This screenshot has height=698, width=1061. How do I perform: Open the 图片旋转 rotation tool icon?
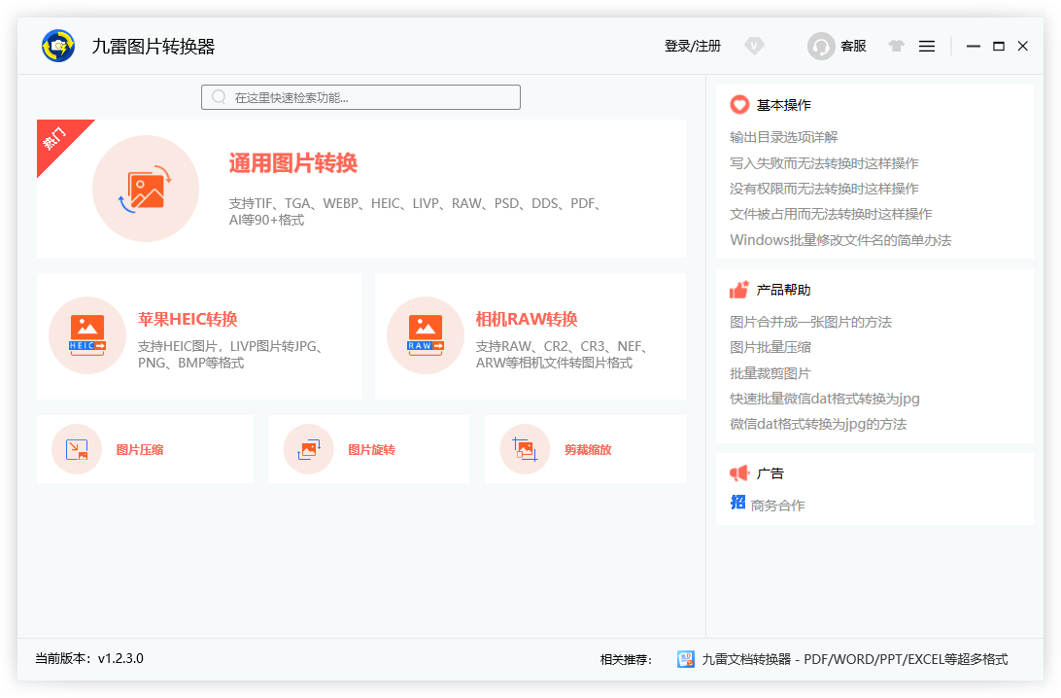point(308,448)
